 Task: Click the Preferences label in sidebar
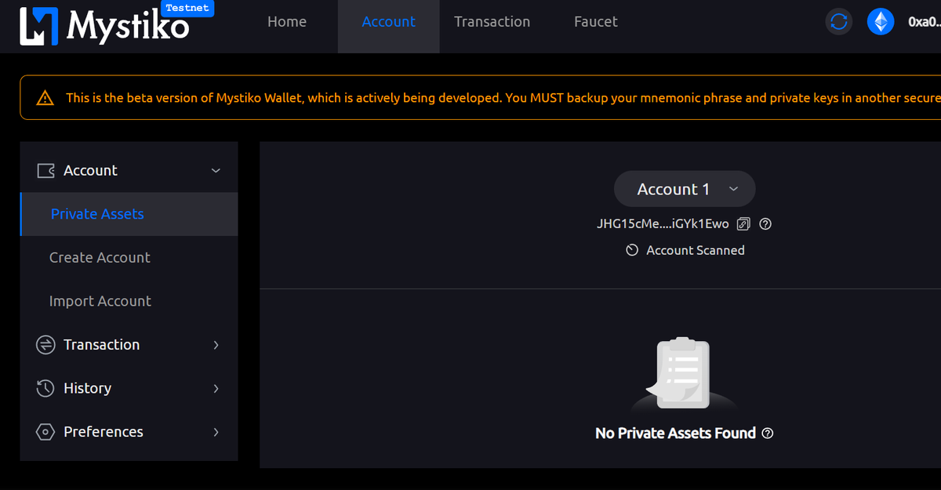click(104, 432)
